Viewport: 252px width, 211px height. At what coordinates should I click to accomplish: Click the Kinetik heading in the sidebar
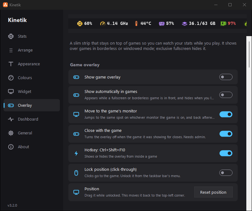(x=17, y=20)
